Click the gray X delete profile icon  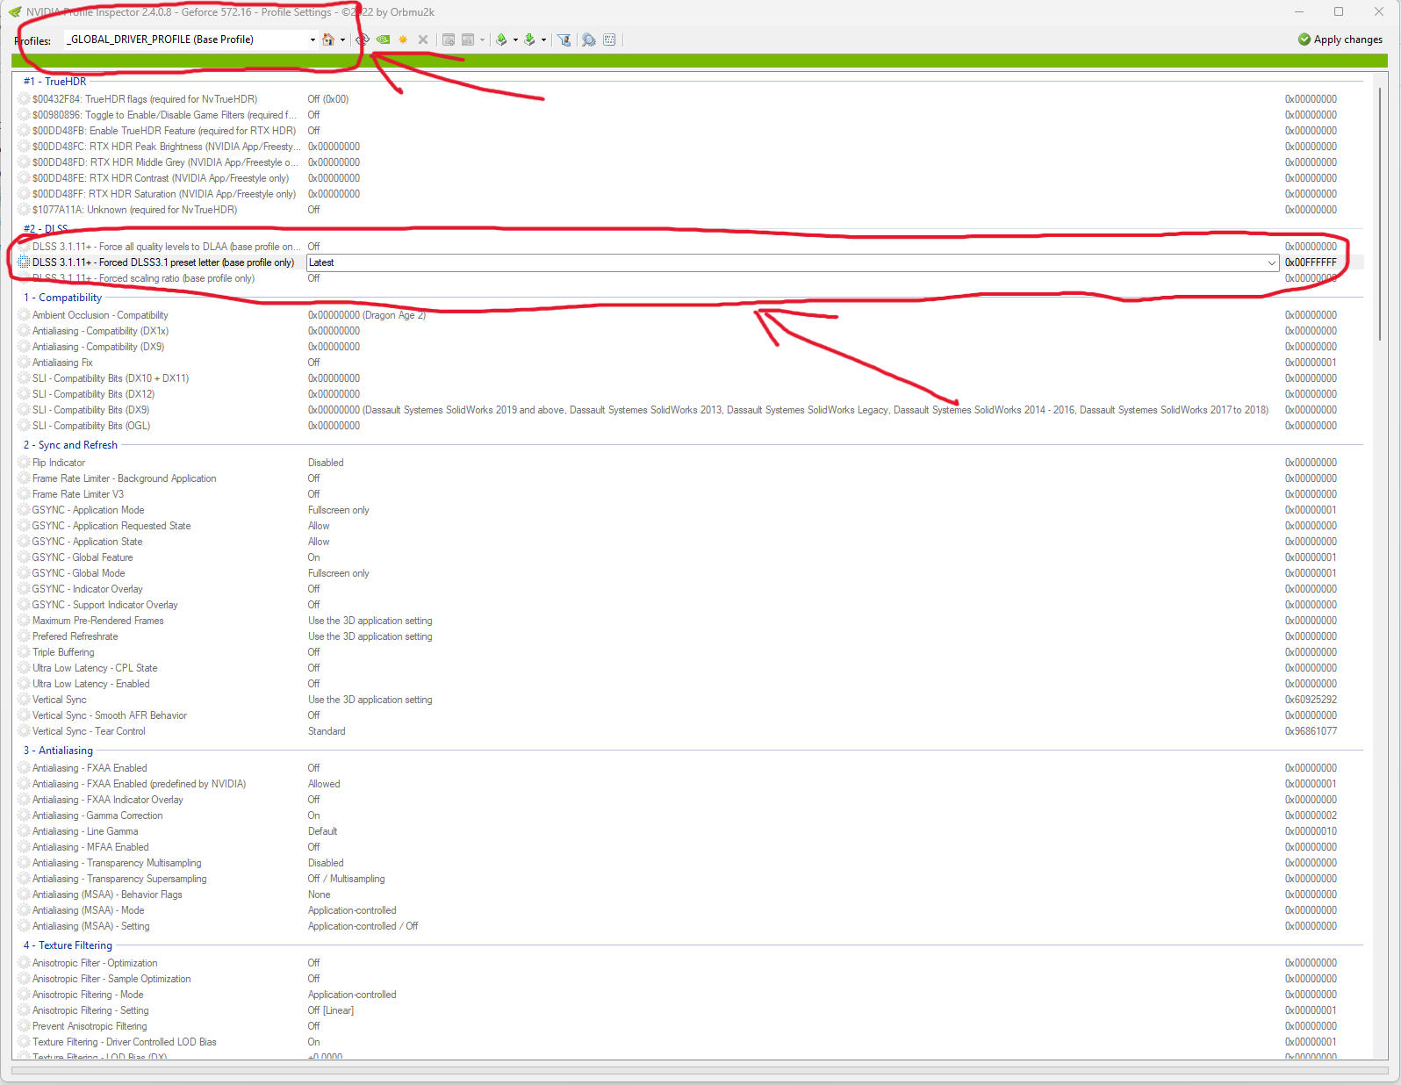pos(423,40)
